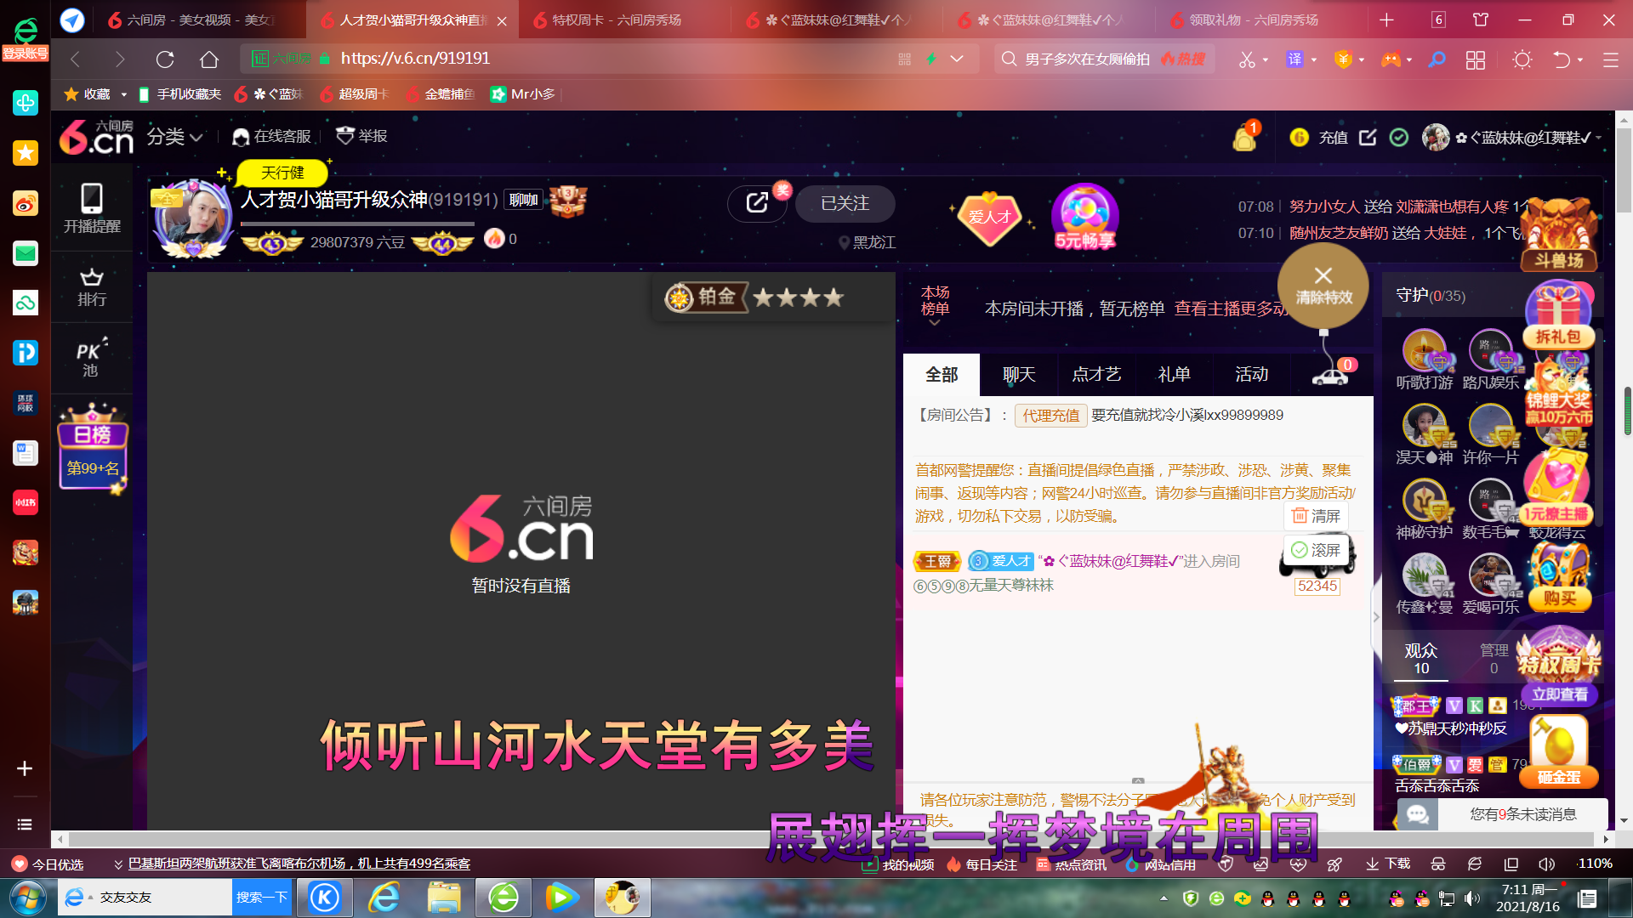
Task: Toggle the 滚屏 auto-scroll checkbox
Action: tap(1316, 551)
